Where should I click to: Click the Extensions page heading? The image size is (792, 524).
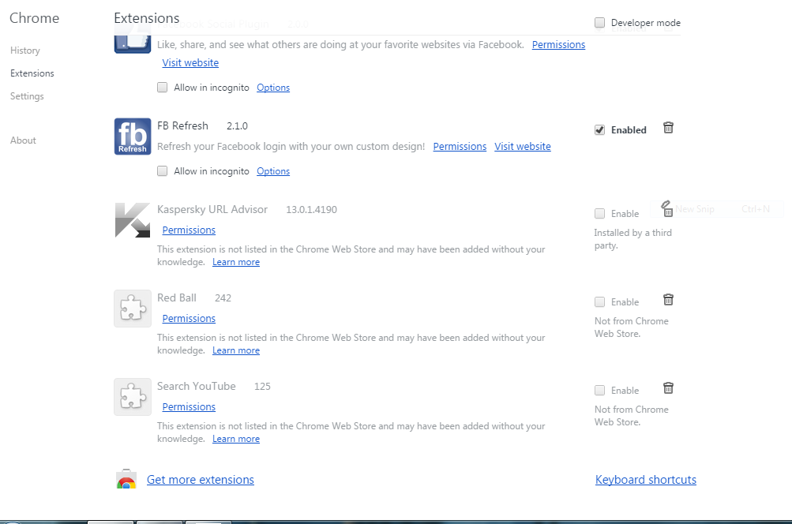coord(147,18)
